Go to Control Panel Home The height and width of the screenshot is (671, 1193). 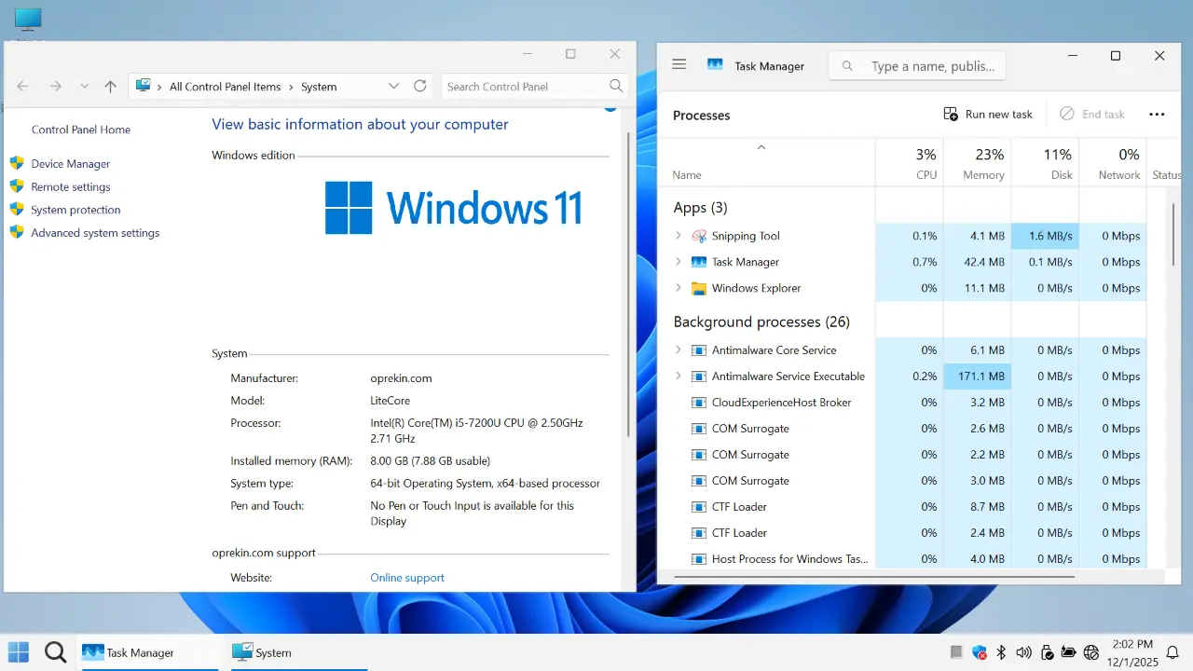point(81,130)
